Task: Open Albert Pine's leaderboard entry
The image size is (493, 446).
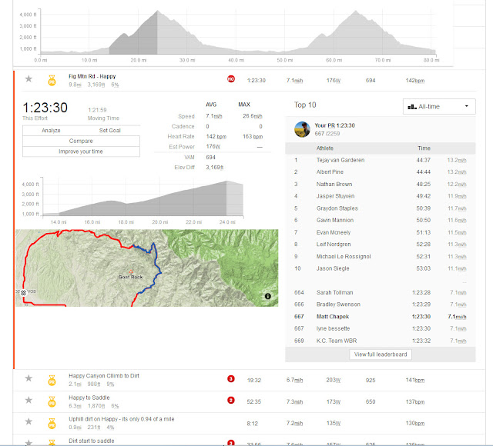Action: (x=330, y=172)
